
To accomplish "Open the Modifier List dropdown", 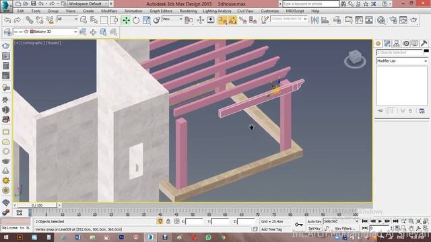I will (402, 61).
